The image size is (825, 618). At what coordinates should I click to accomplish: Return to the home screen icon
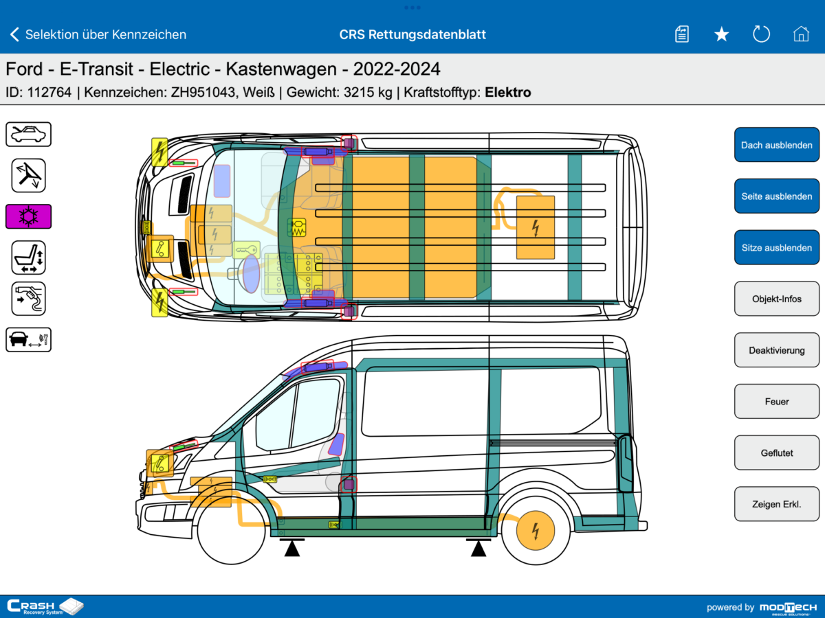(x=801, y=34)
